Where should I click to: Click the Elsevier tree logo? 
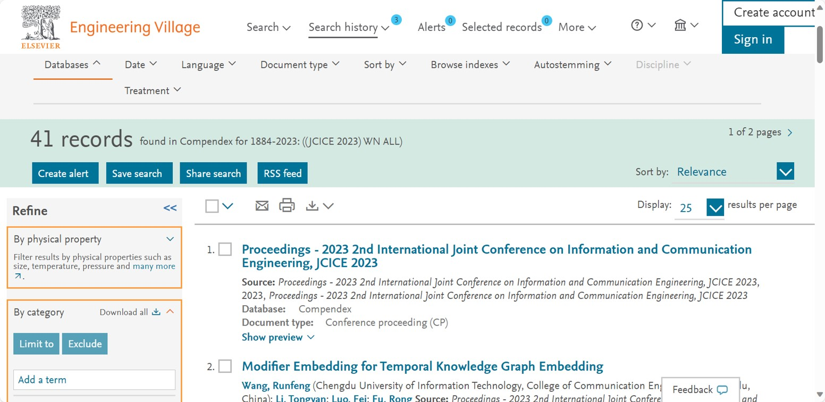coord(41,27)
